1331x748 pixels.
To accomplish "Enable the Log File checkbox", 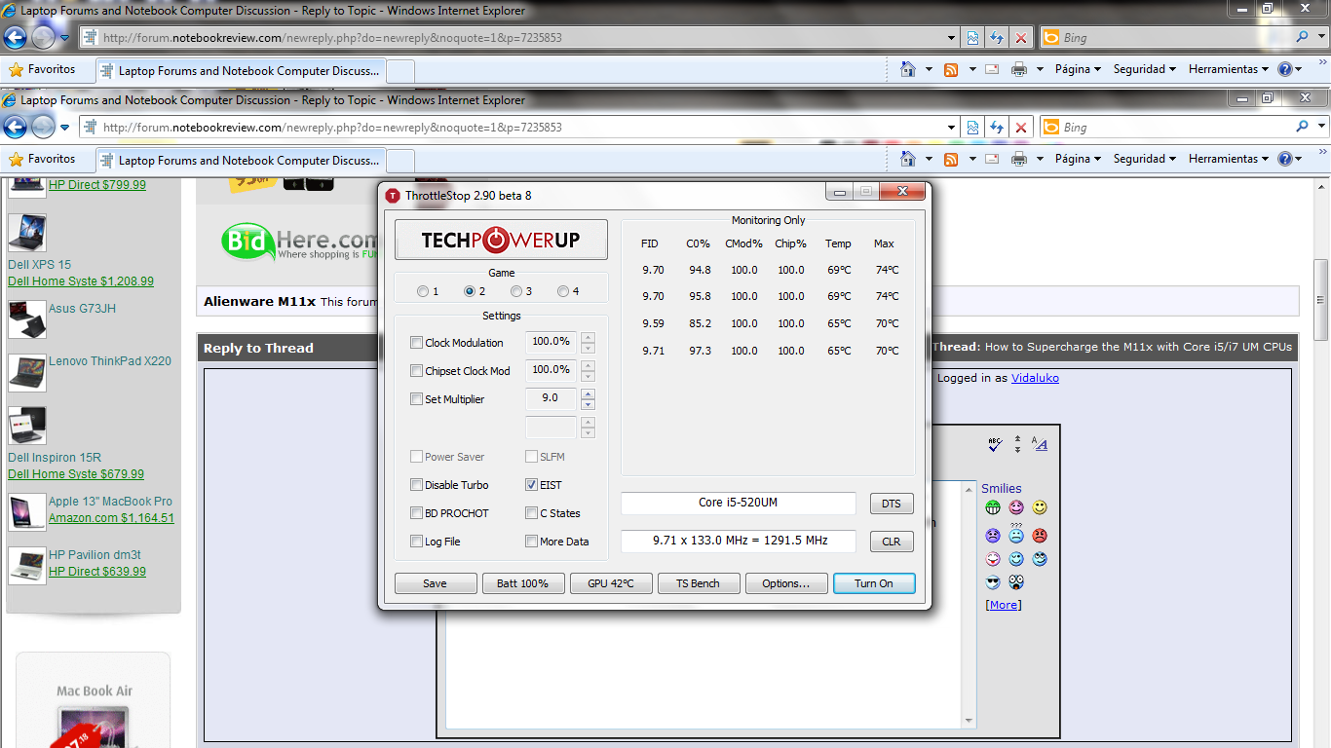I will tap(417, 542).
